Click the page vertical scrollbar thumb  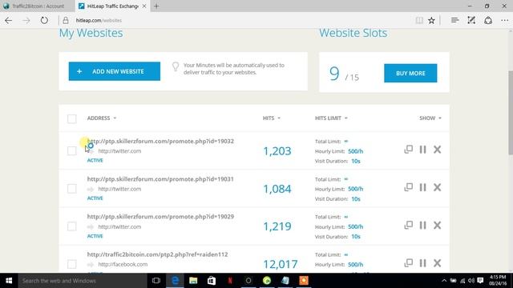(511, 113)
